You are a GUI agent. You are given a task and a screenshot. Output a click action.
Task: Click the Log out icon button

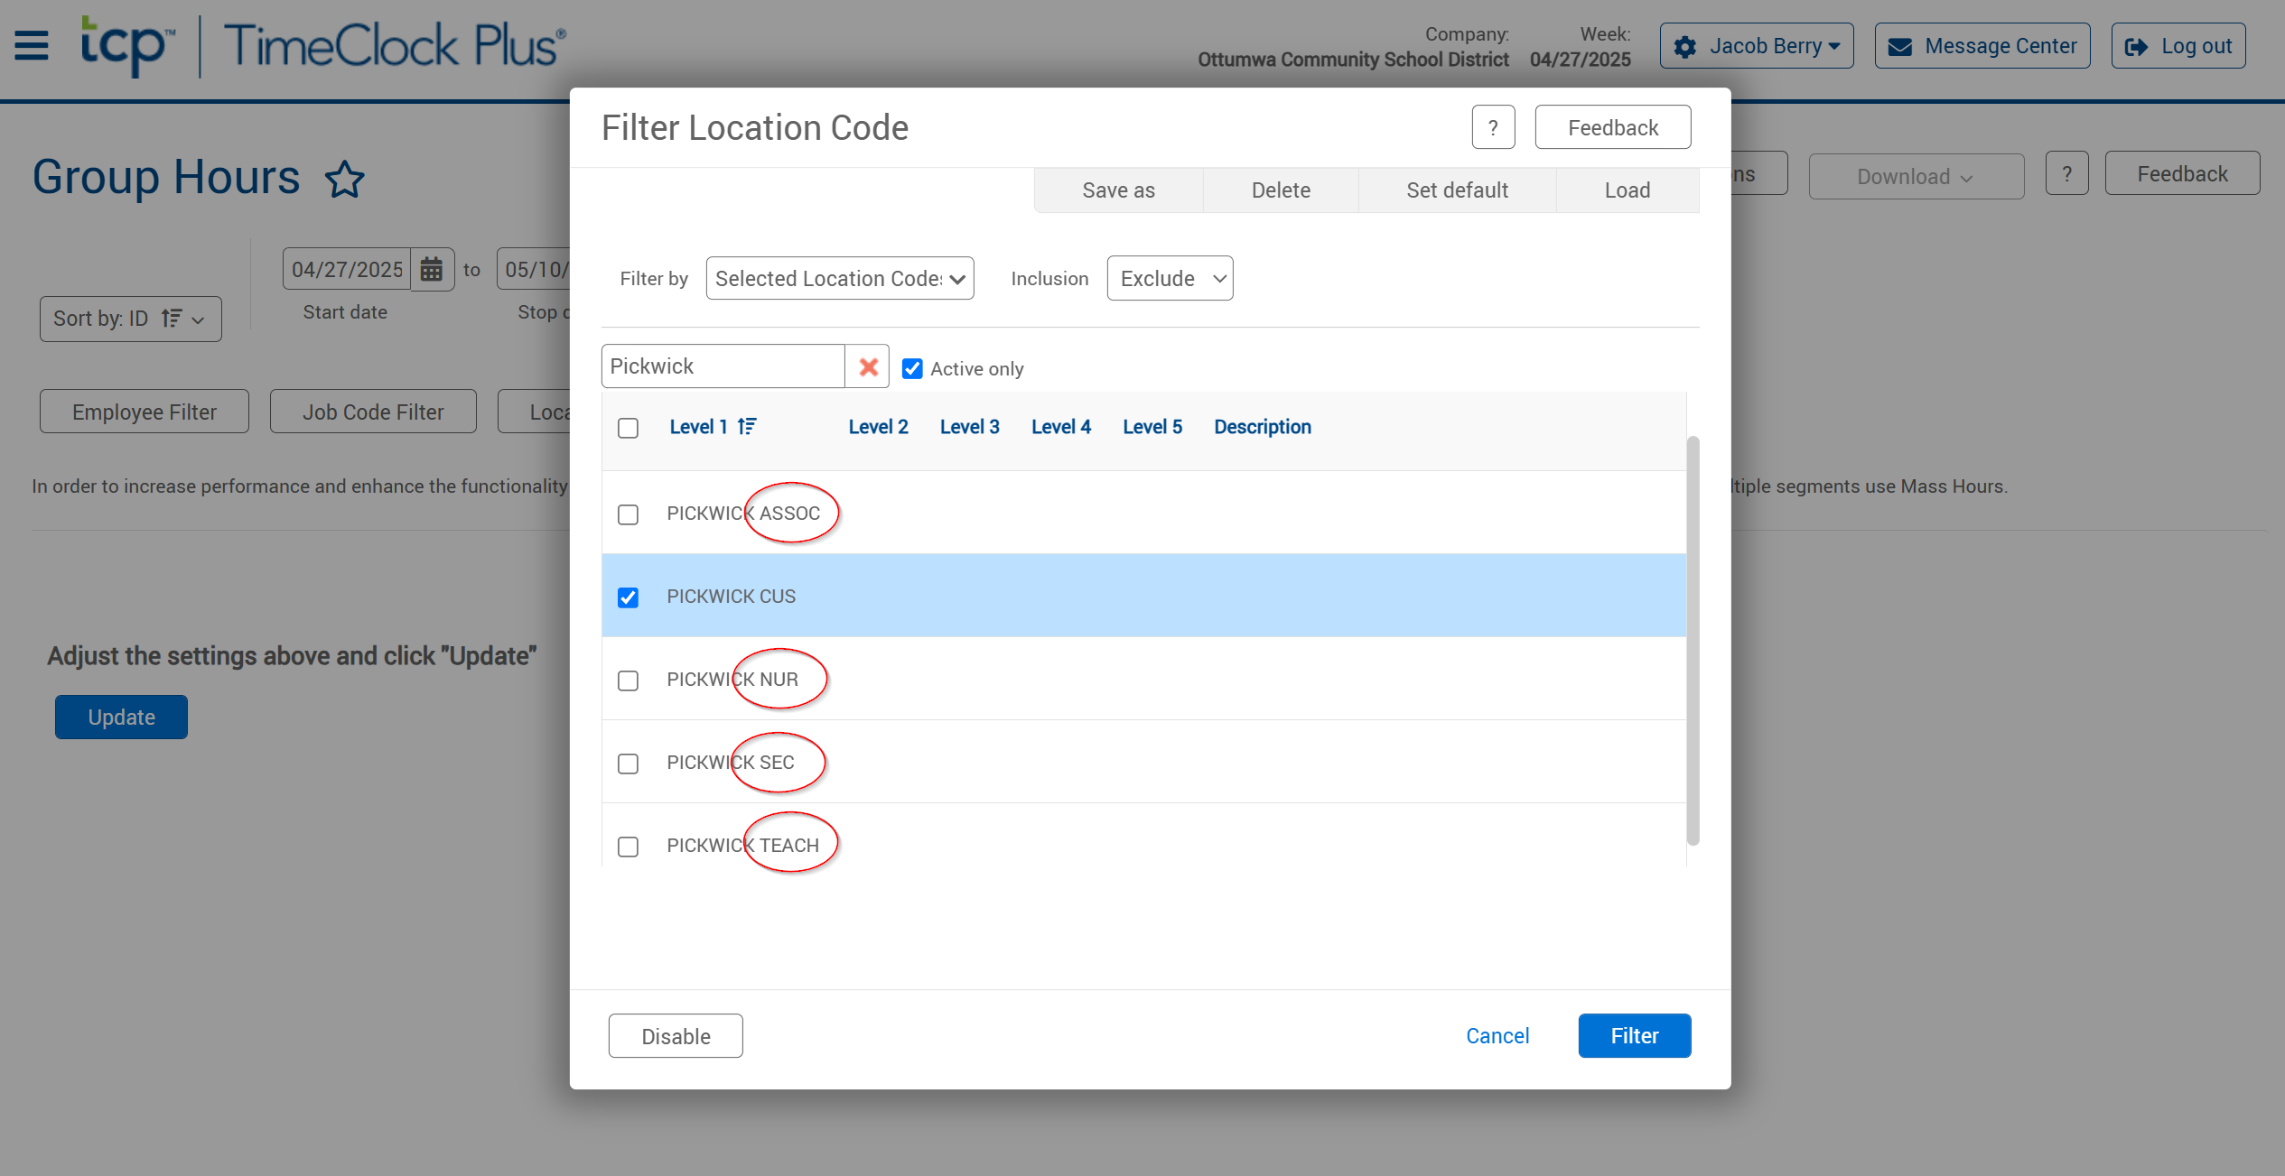click(2178, 46)
